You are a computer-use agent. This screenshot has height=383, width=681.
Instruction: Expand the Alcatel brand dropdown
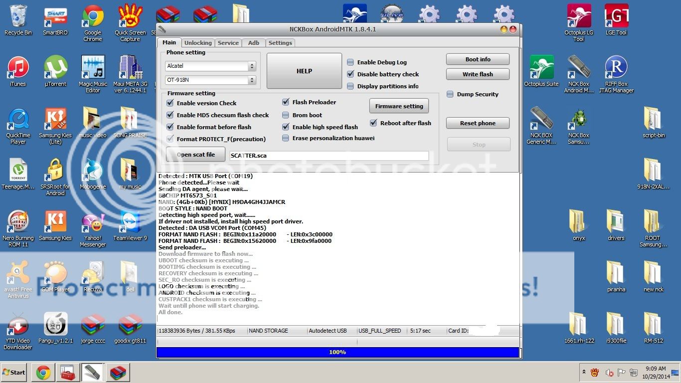tap(252, 66)
